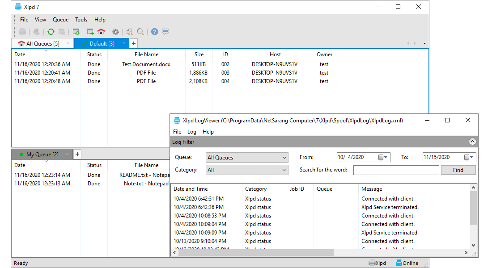This screenshot has height=268, width=492.
Task: Open the View menu
Action: pyautogui.click(x=40, y=20)
